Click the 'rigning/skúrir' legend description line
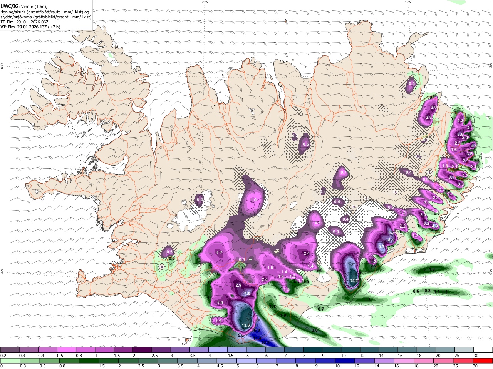This screenshot has width=493, height=369. click(44, 12)
